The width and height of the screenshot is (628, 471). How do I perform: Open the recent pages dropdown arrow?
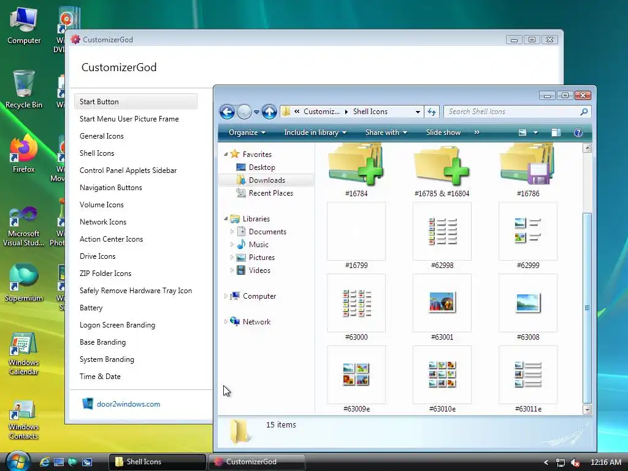point(256,112)
